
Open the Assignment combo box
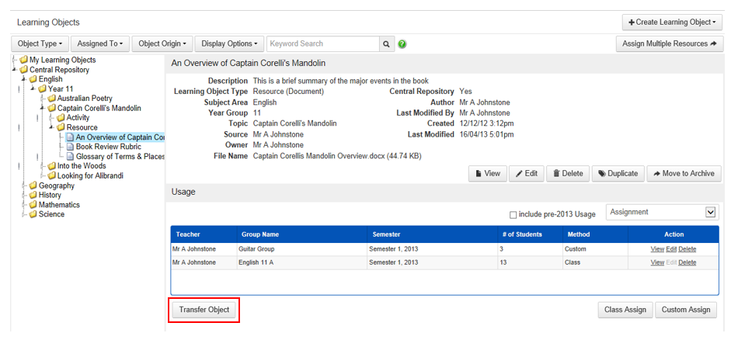click(662, 212)
